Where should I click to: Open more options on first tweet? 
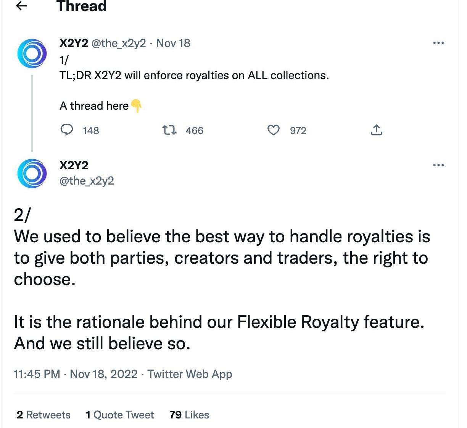click(x=438, y=43)
